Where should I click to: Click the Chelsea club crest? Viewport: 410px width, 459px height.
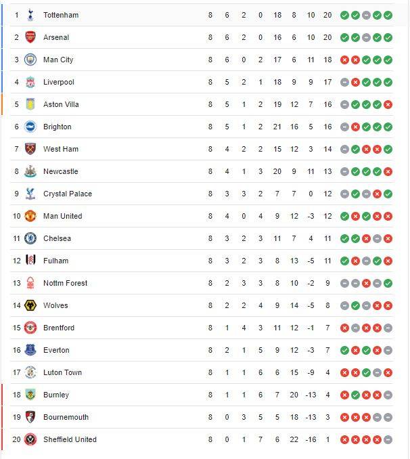click(x=30, y=238)
